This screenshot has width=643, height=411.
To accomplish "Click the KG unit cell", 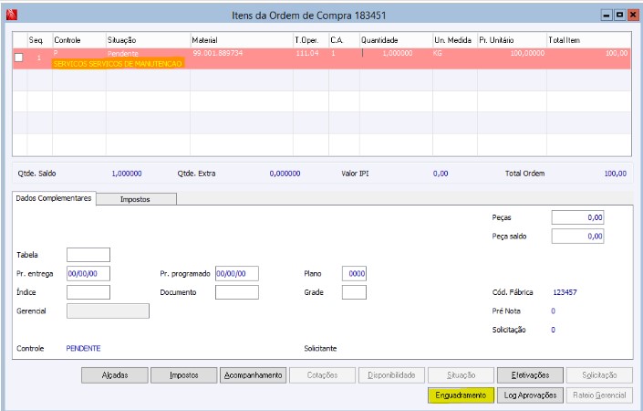I will (438, 53).
